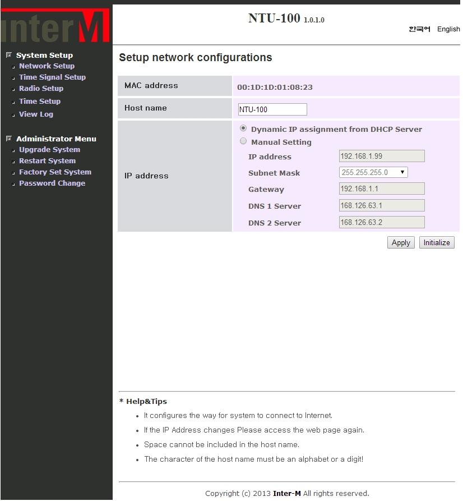Open Time Signal Setup
The height and width of the screenshot is (501, 463).
click(52, 77)
